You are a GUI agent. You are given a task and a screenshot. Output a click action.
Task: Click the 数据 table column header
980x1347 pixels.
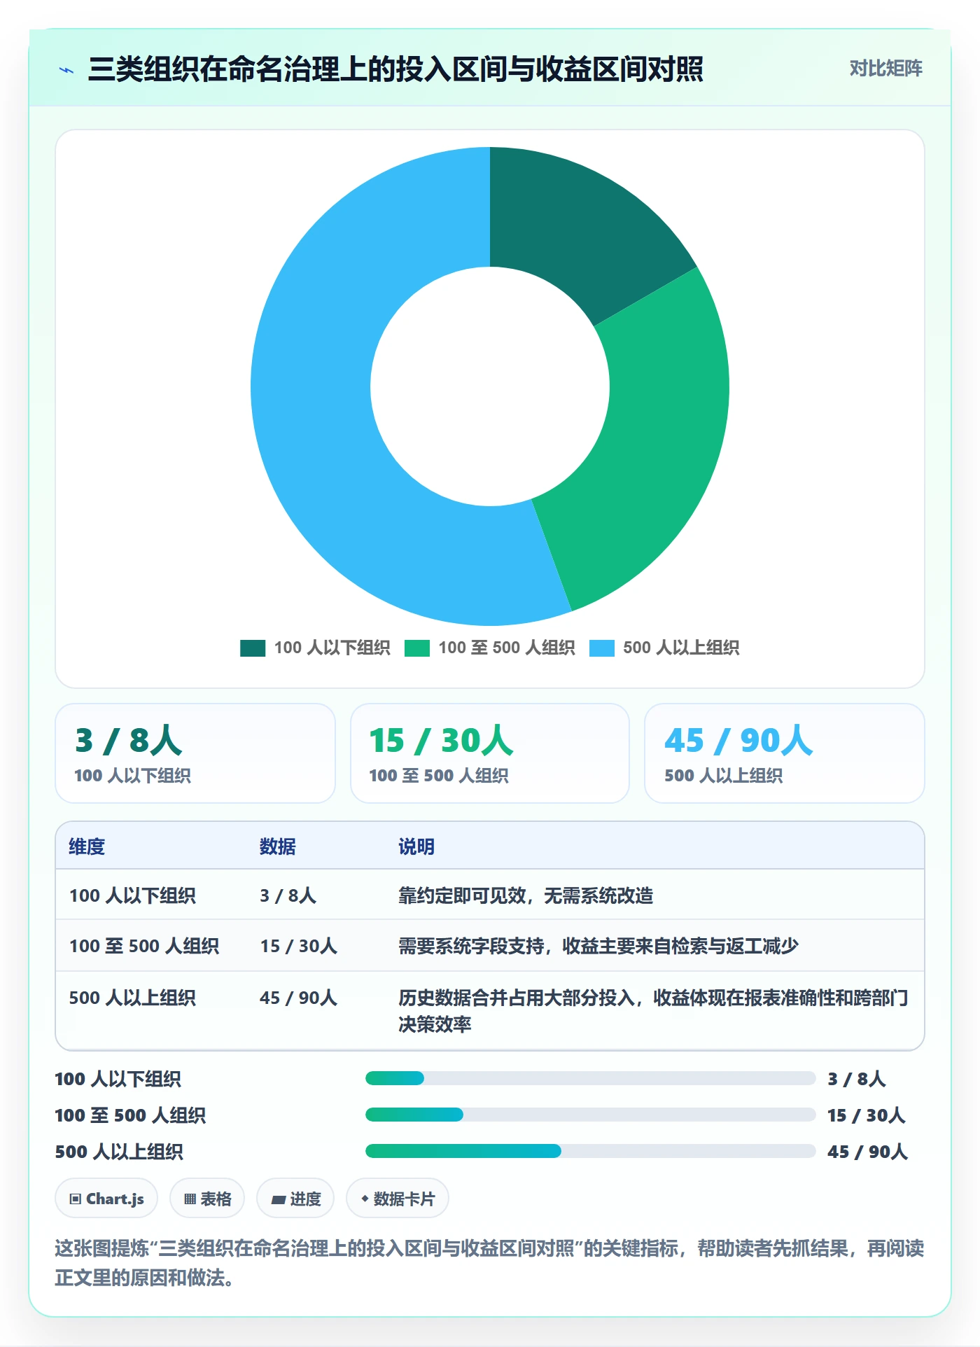[x=278, y=846]
